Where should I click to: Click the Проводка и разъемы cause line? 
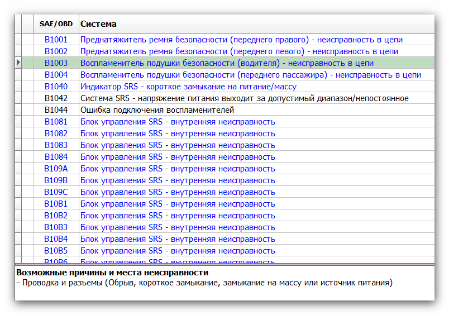pos(204,283)
